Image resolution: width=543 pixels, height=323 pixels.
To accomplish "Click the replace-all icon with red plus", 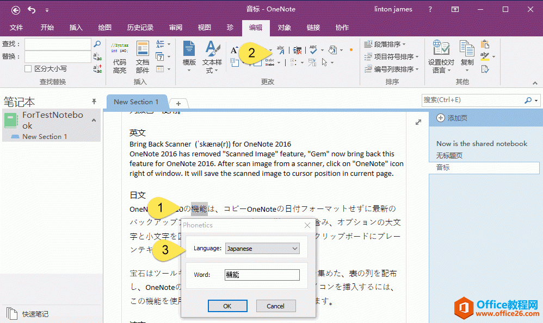I will tap(97, 69).
